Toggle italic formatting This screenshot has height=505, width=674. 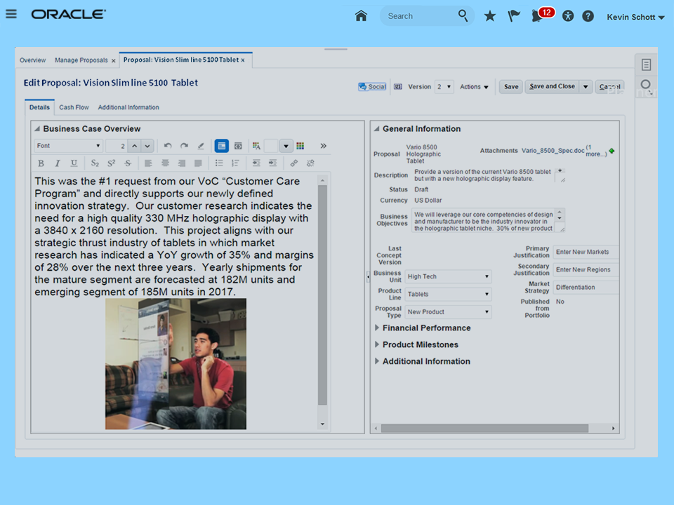pyautogui.click(x=57, y=163)
